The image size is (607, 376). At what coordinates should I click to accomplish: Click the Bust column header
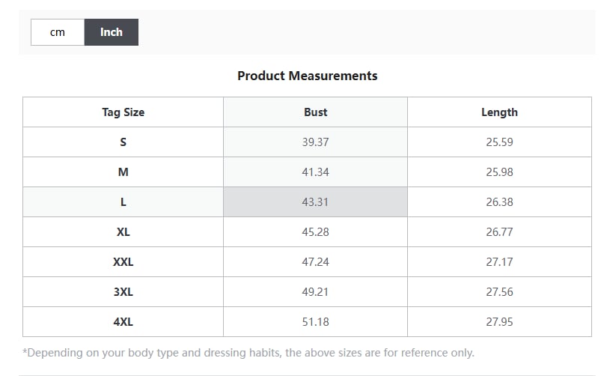(x=315, y=112)
